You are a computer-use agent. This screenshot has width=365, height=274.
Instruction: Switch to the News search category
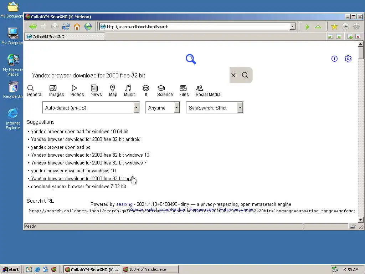pos(96,91)
